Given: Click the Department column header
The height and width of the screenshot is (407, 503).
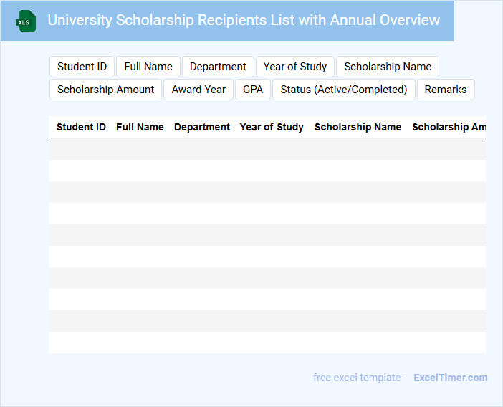Looking at the screenshot, I should [202, 127].
